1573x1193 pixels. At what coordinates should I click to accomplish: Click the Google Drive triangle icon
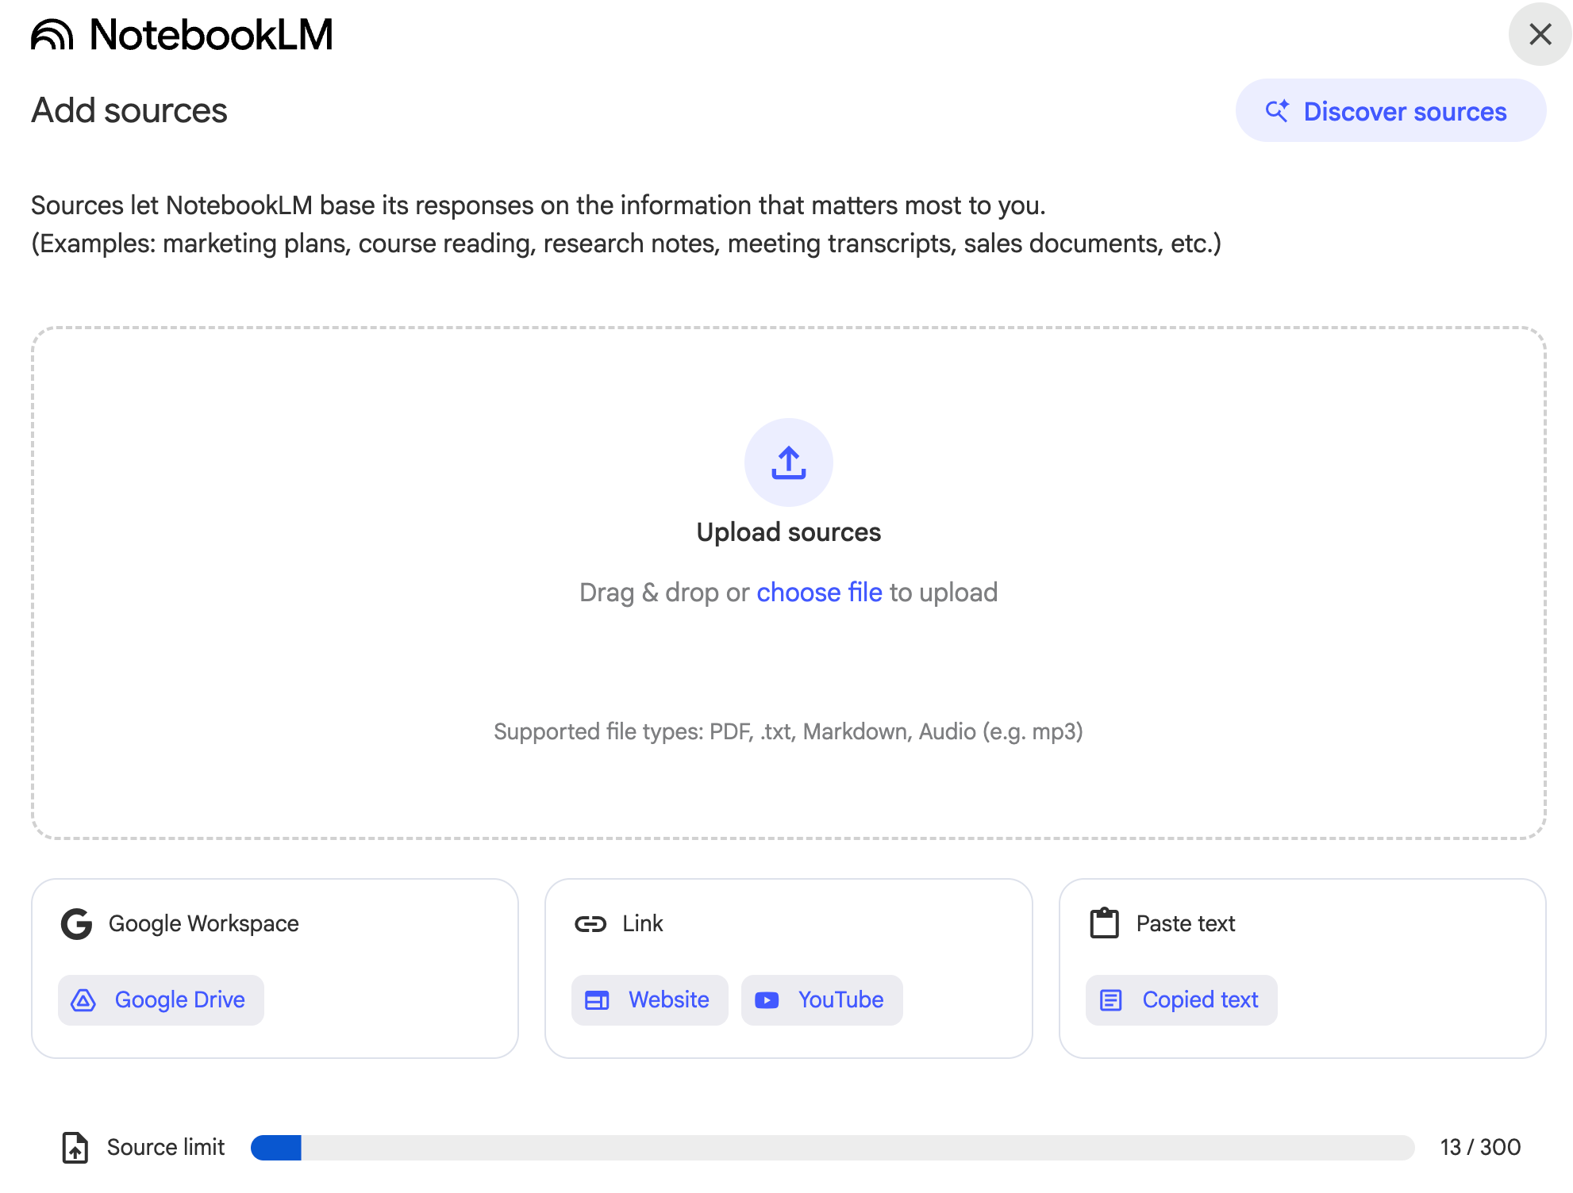[83, 1000]
